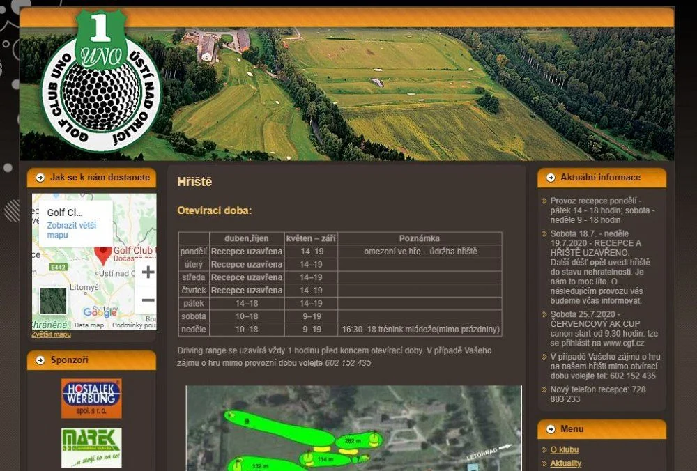Click the Hřiště page heading
This screenshot has width=697, height=471.
tap(194, 182)
